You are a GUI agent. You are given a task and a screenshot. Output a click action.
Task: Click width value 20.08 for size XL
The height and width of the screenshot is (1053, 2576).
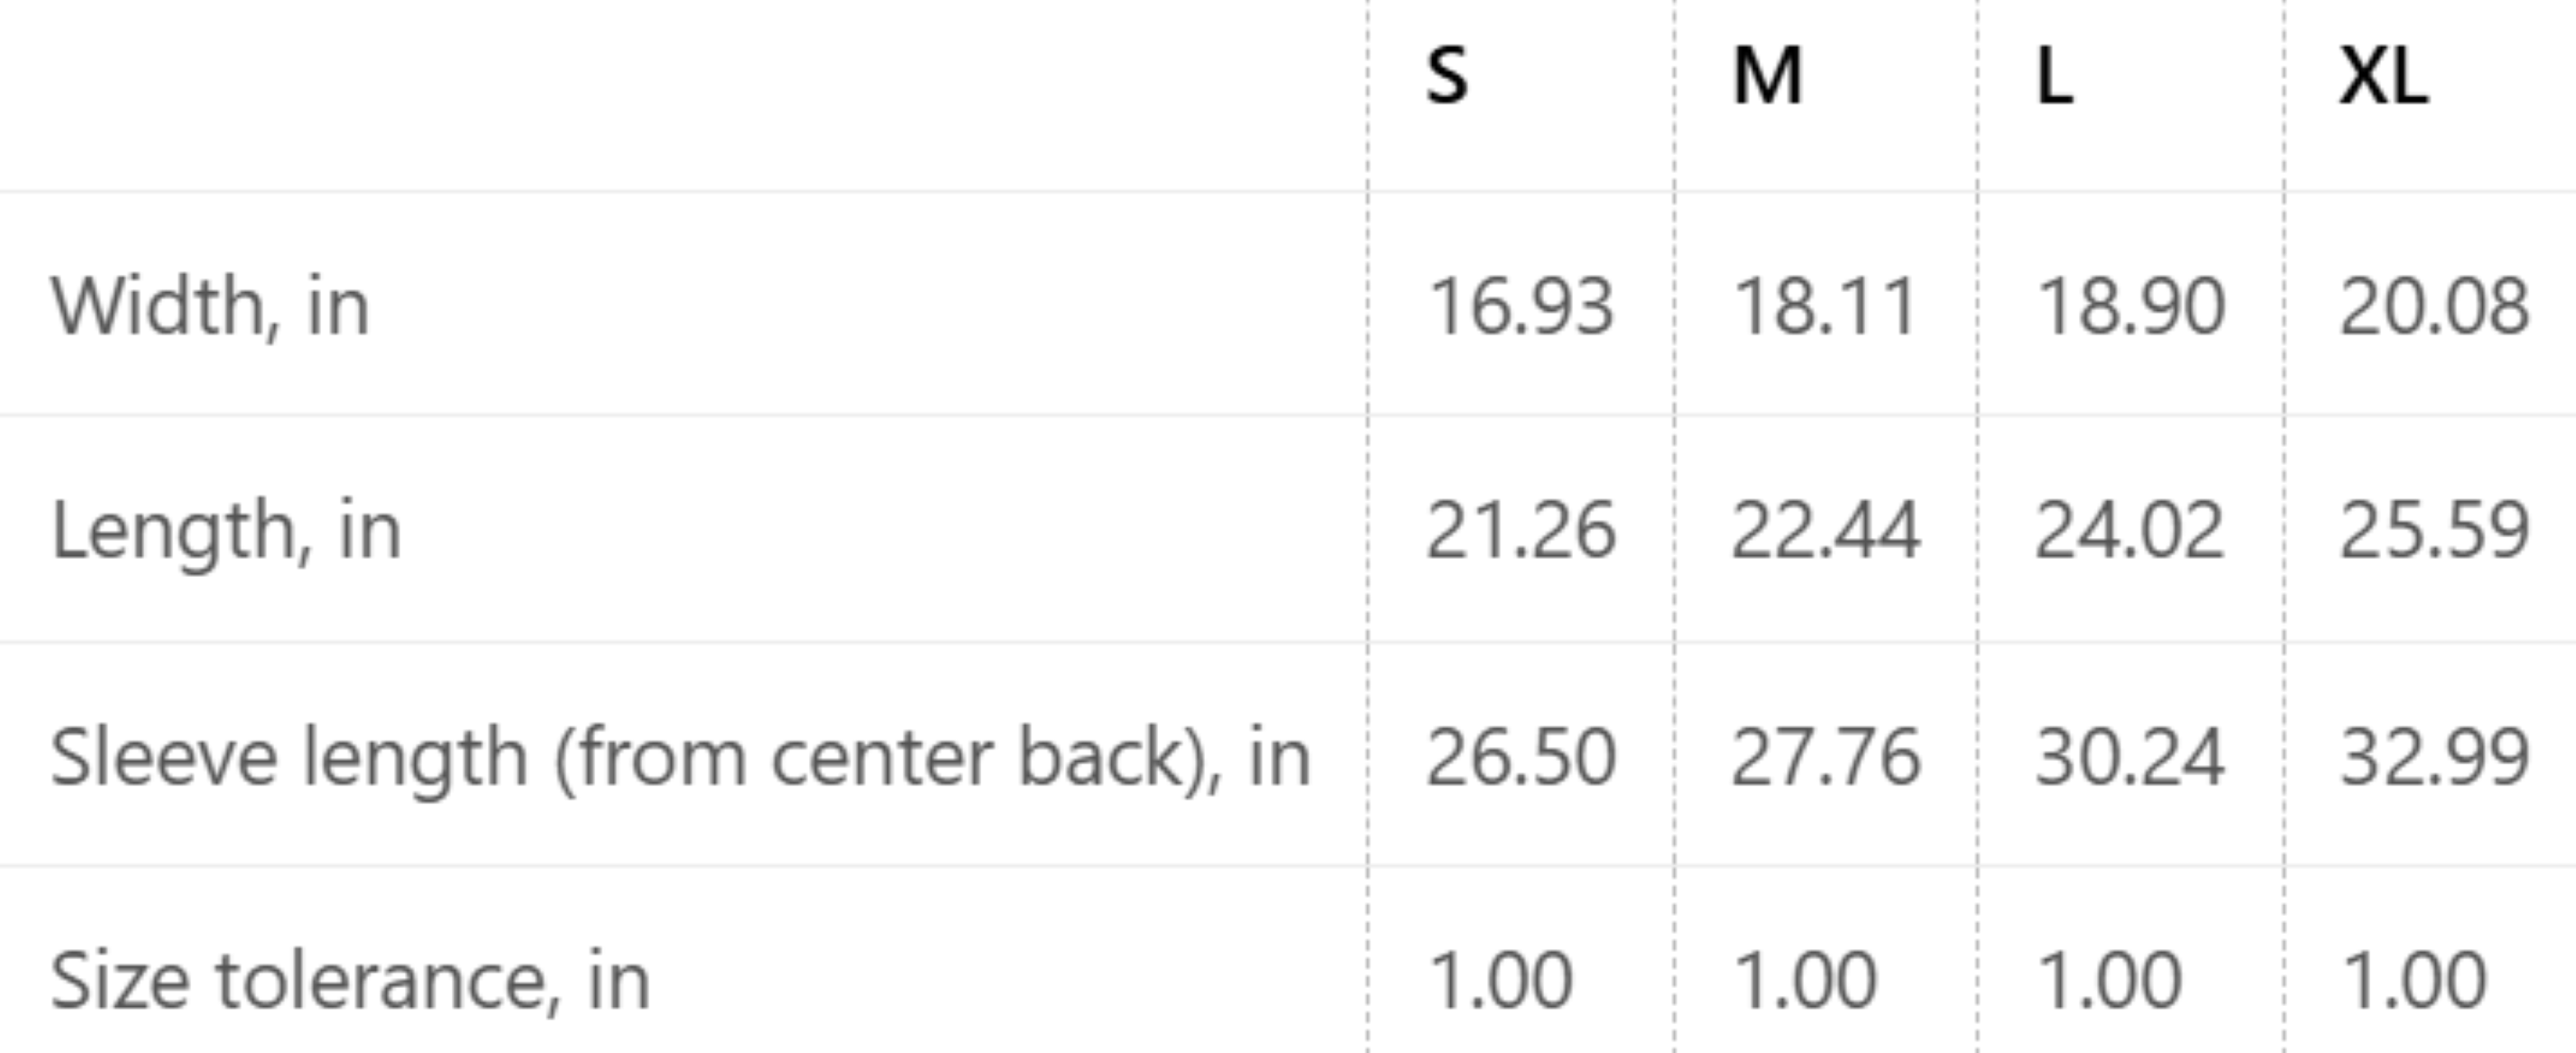coord(2435,305)
